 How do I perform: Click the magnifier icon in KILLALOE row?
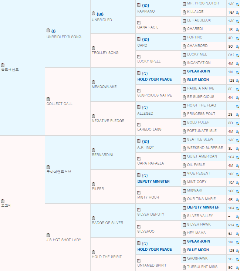click(x=237, y=12)
